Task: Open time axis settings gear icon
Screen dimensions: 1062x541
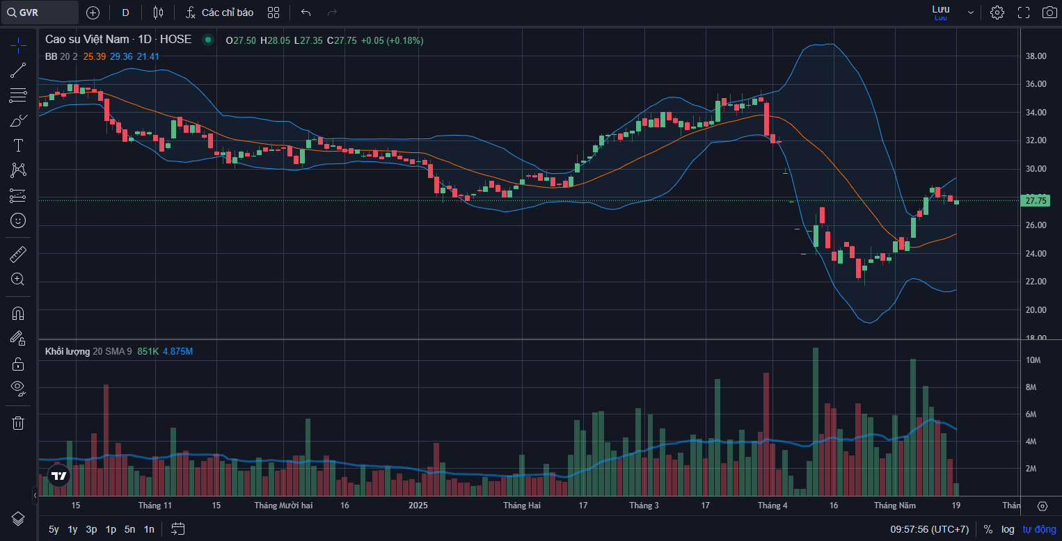Action: (1042, 506)
